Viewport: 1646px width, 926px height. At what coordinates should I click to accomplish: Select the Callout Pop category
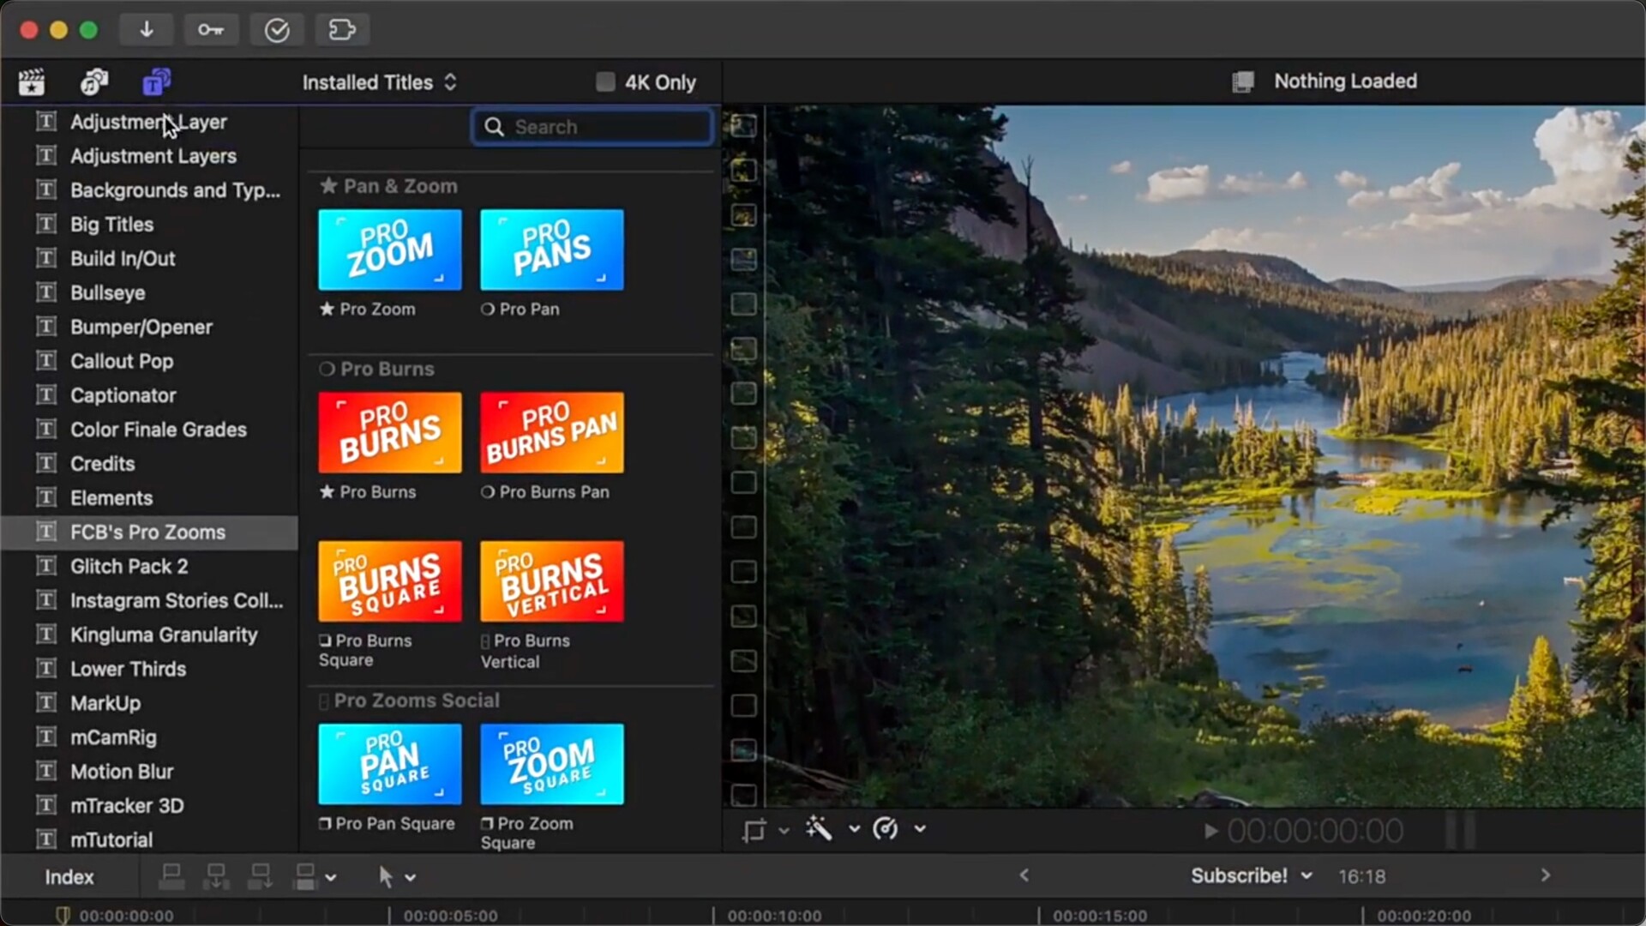pos(150,362)
